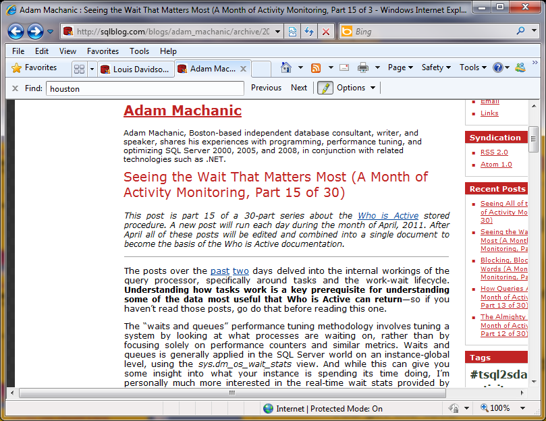Open the Help menu

coord(168,51)
